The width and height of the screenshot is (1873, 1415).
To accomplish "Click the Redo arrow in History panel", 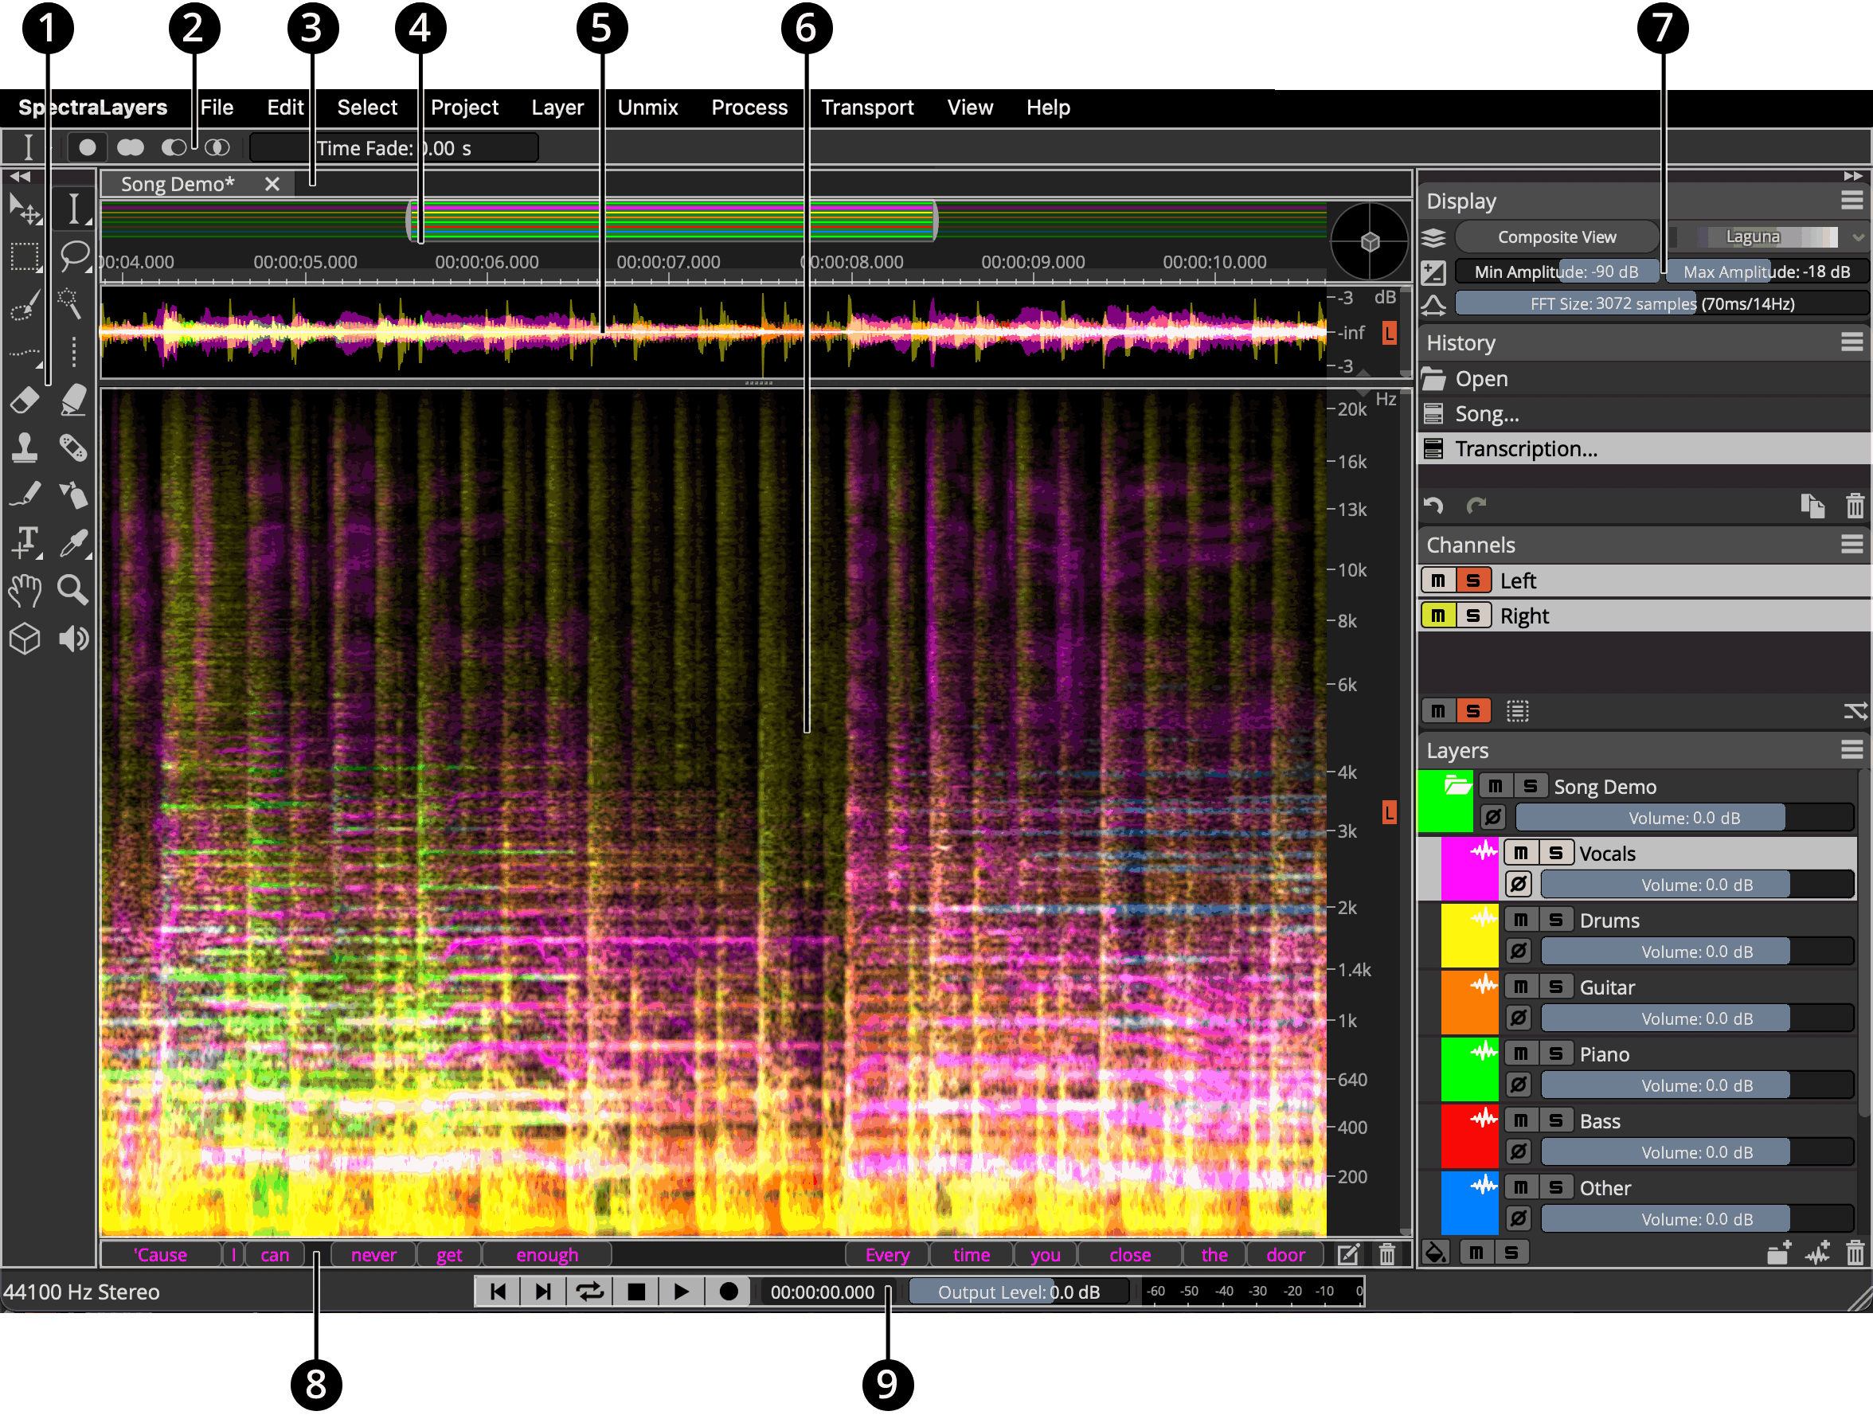I will tap(1476, 506).
